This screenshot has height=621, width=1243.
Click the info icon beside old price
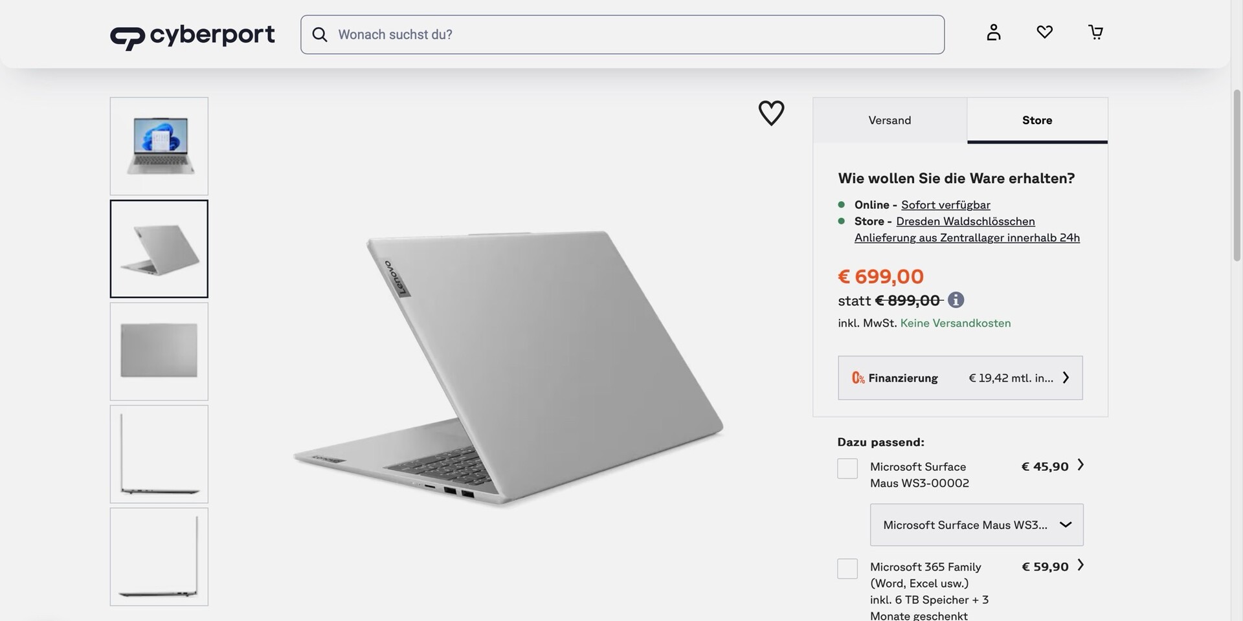click(x=956, y=300)
